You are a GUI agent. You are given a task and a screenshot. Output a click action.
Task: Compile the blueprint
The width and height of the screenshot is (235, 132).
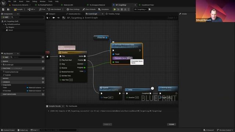click(x=18, y=10)
